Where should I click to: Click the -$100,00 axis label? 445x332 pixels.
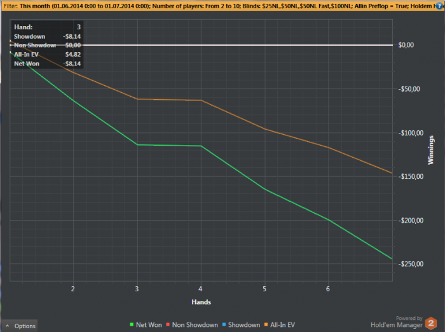coord(411,133)
